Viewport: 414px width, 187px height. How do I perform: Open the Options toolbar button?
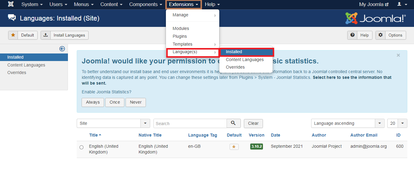pos(391,35)
